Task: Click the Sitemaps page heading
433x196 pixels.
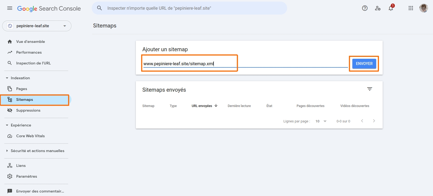Action: click(x=105, y=26)
